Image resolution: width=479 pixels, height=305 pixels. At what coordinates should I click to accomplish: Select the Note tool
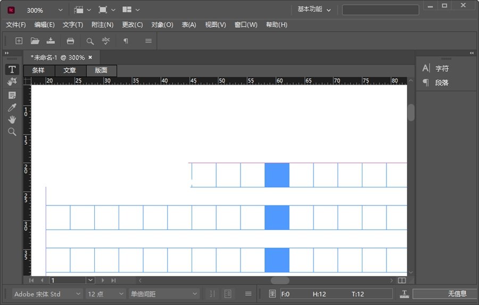tap(12, 95)
